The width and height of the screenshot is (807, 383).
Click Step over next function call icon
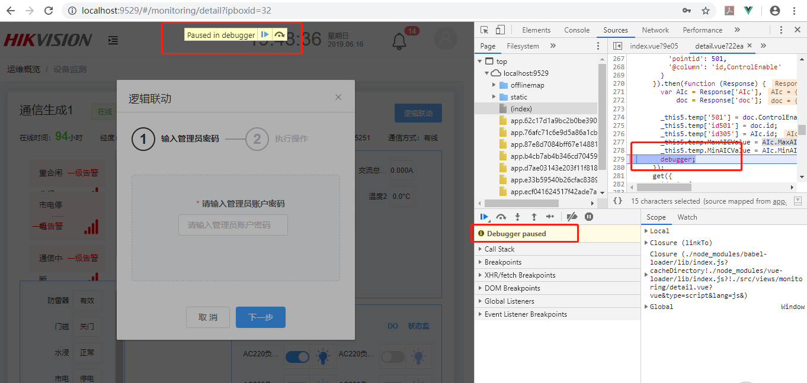[501, 217]
